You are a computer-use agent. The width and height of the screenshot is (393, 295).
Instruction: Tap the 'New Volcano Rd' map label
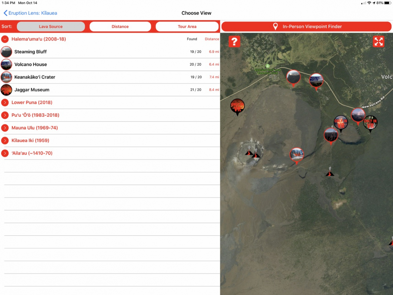(373, 103)
